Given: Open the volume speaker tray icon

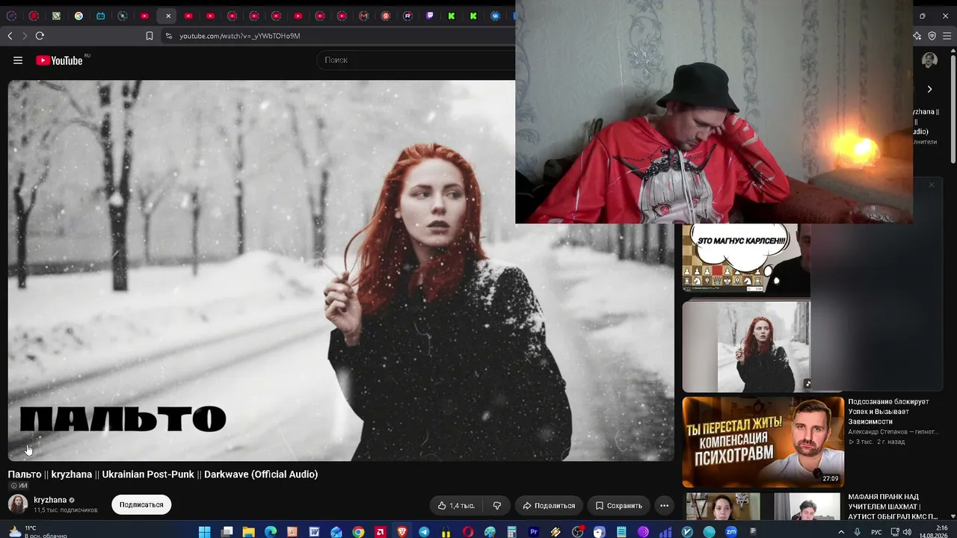Looking at the screenshot, I should 907,532.
